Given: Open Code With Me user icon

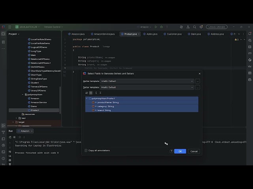Looking at the screenshot, I should click(x=188, y=27).
